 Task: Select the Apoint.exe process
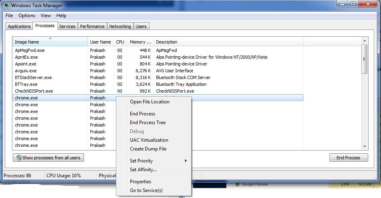158,64
